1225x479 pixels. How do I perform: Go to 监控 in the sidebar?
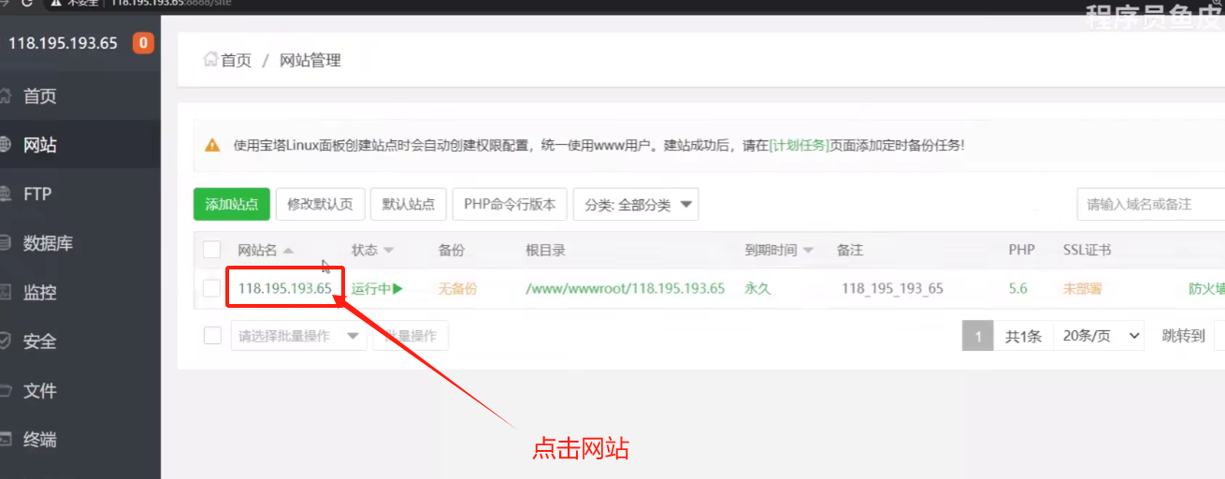[39, 293]
